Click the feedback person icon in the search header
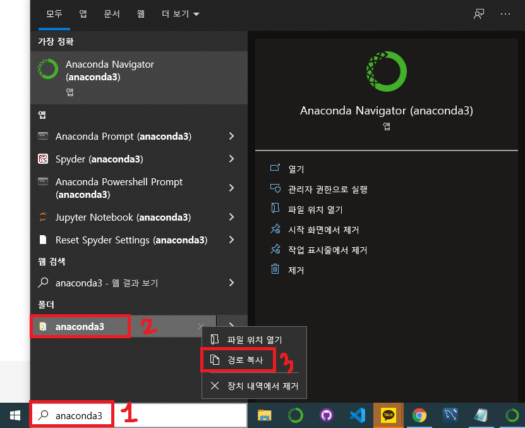The width and height of the screenshot is (525, 428). click(479, 14)
